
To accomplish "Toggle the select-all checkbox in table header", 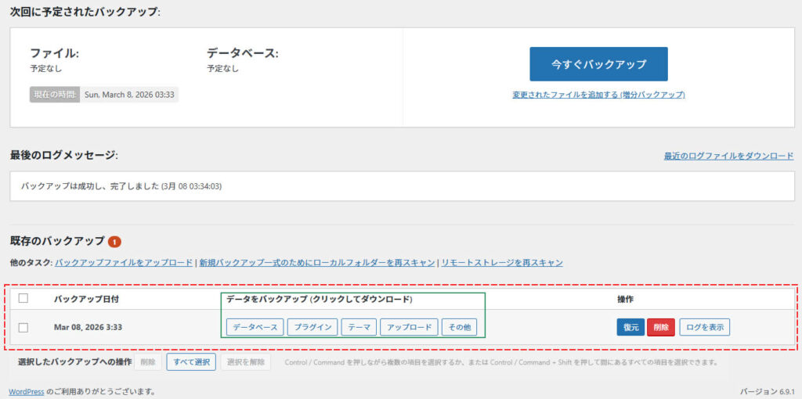I will [23, 298].
